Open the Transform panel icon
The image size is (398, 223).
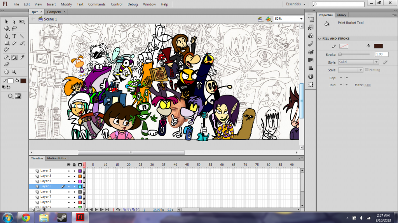(311, 85)
